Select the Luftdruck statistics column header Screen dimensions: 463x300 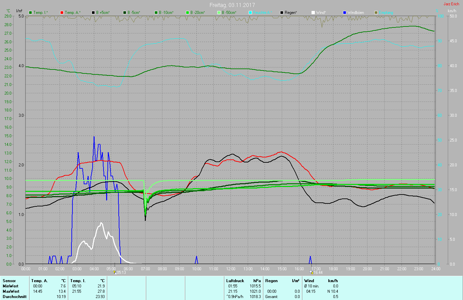click(235, 281)
